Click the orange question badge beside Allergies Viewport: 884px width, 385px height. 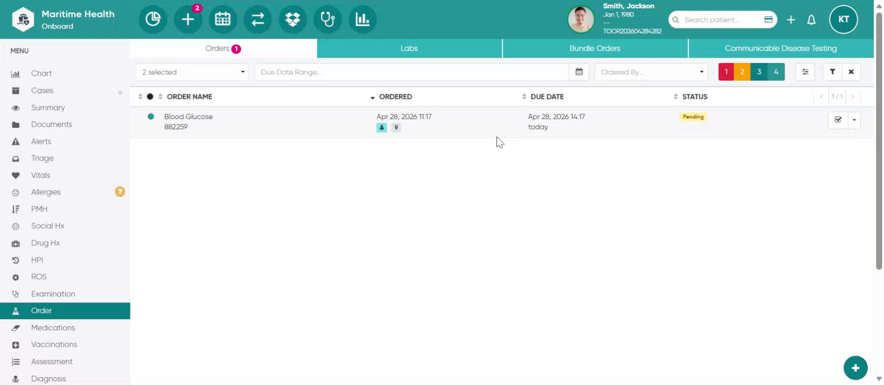[120, 192]
